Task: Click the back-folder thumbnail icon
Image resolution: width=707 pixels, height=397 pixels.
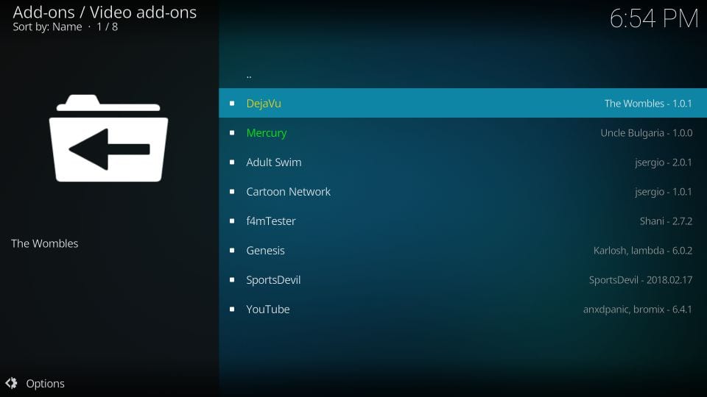Action: tap(108, 138)
